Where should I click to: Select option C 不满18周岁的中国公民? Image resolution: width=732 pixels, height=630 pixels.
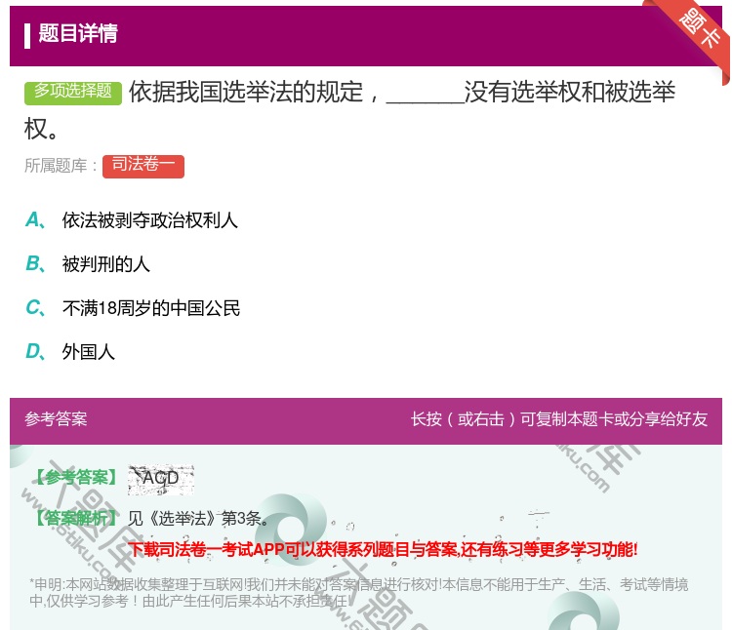pos(133,308)
